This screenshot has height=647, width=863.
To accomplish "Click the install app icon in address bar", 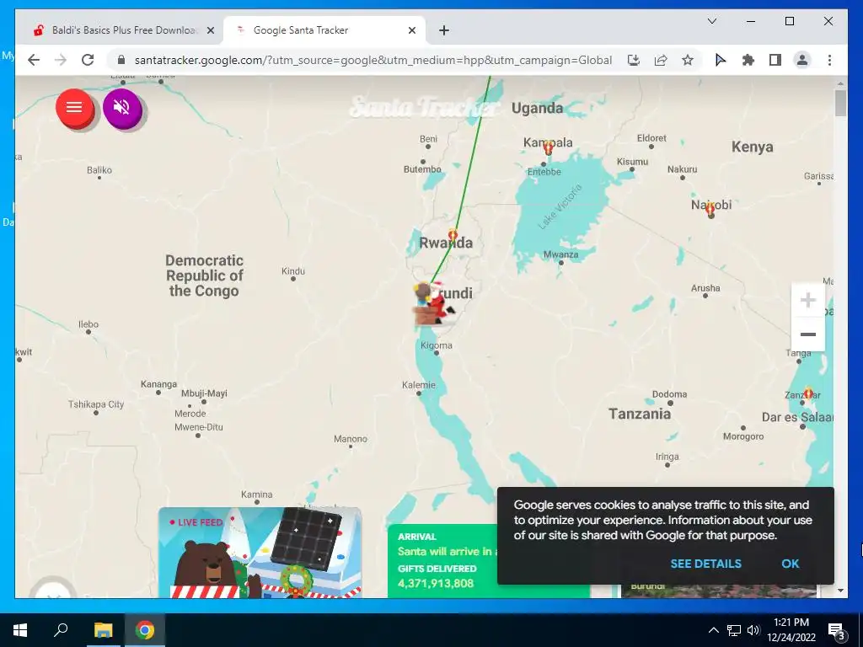I will click(x=634, y=60).
